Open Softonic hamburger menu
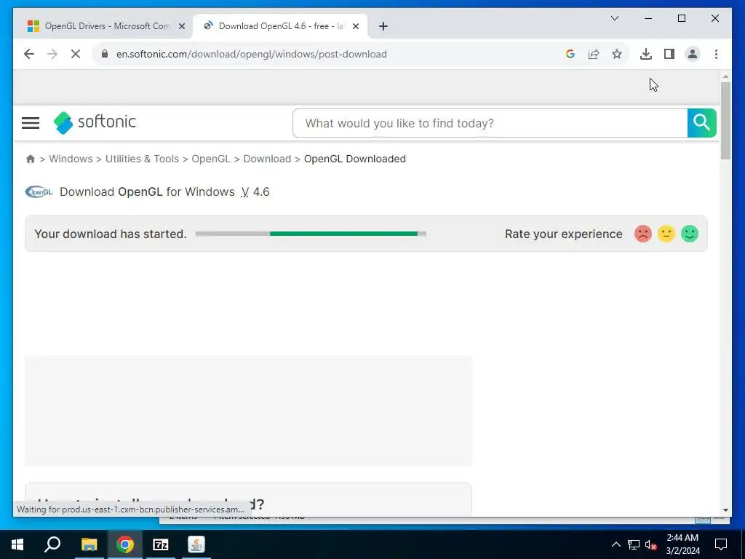The height and width of the screenshot is (559, 745). 31,123
